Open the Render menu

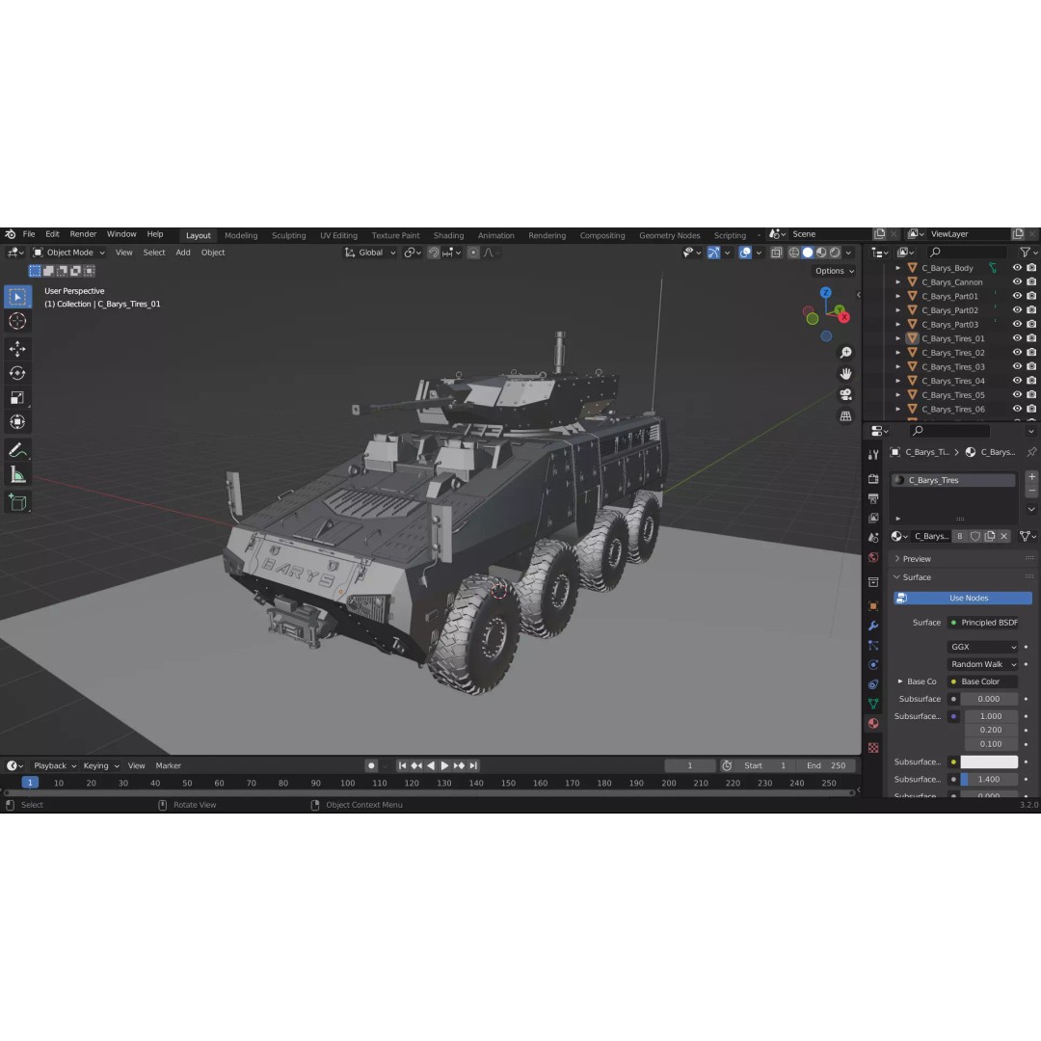click(83, 234)
